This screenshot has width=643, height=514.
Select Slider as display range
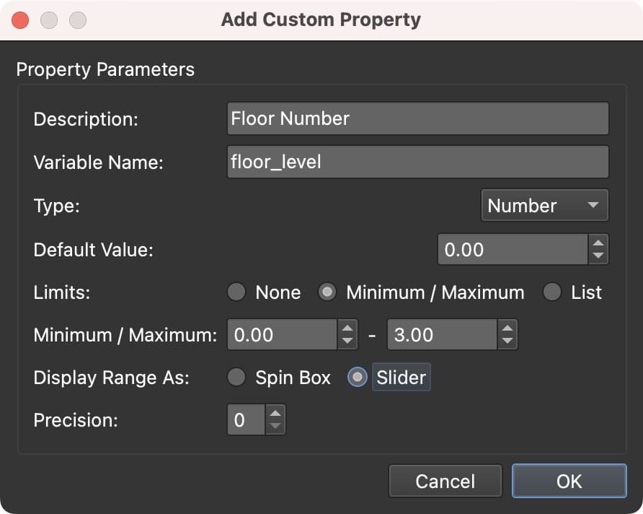357,377
